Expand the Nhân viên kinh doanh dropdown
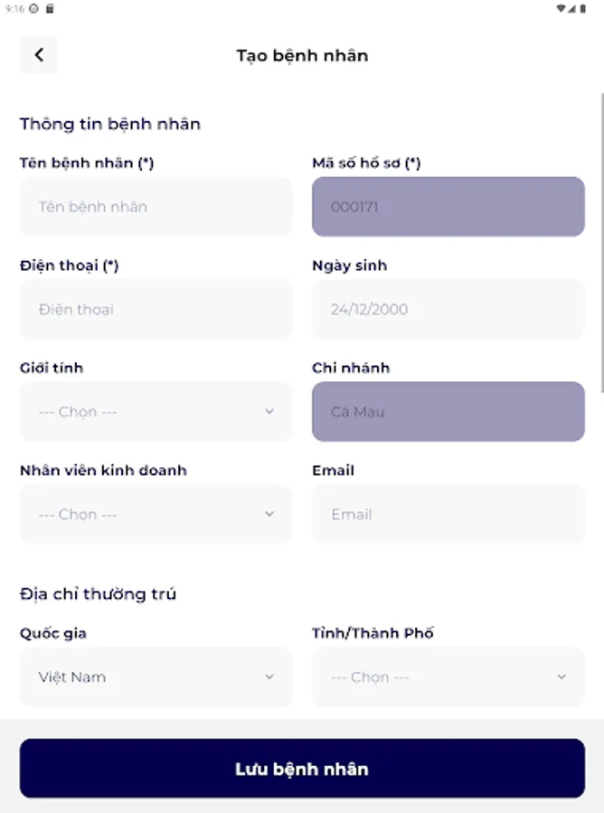604x813 pixels. [156, 514]
